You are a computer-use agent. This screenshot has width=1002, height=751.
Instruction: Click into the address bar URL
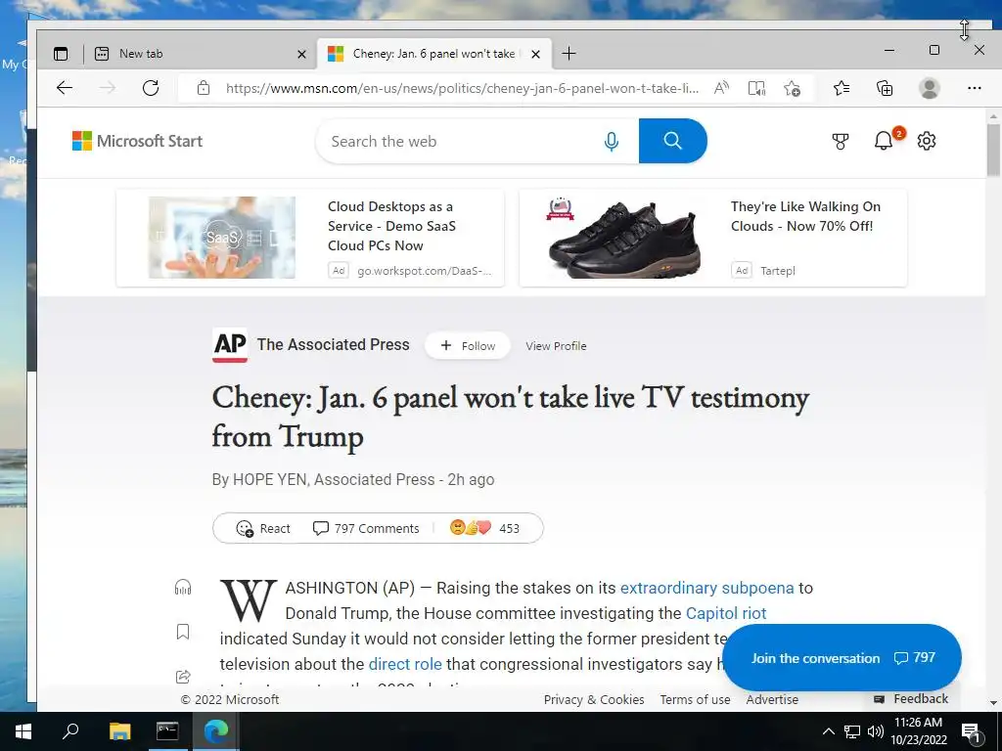pyautogui.click(x=462, y=88)
